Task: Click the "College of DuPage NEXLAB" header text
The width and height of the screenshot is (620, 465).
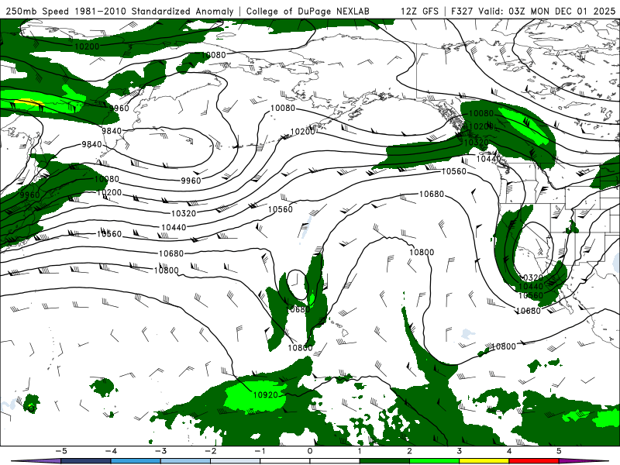Action: 308,11
